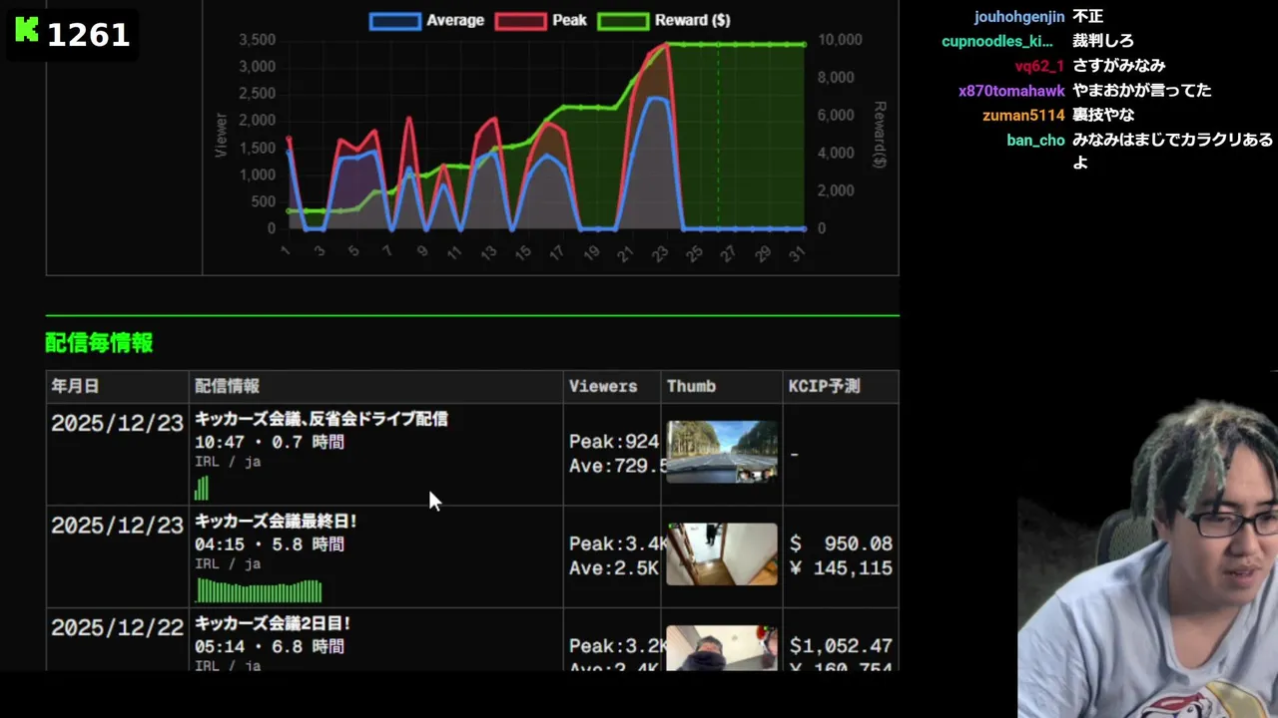Viewport: 1278px width, 718px height.
Task: Open thumbnail for キッカーズ会議最終日!
Action: [x=722, y=553]
